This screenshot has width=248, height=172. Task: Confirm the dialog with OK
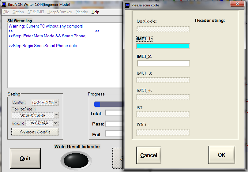tap(221, 155)
